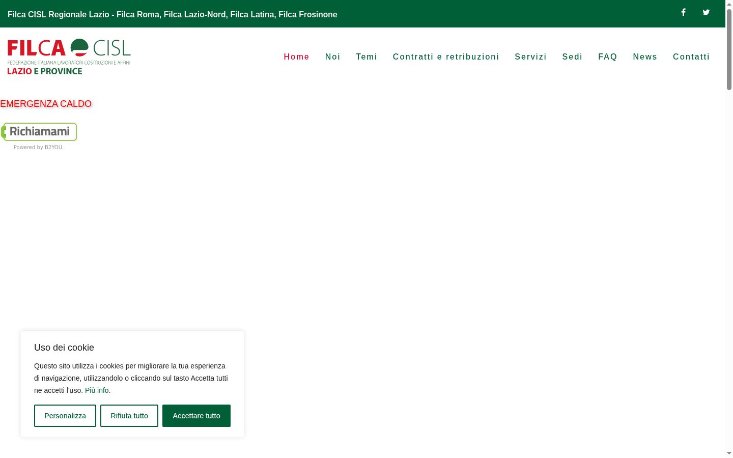This screenshot has width=733, height=458.
Task: Open the News menu item
Action: (645, 56)
